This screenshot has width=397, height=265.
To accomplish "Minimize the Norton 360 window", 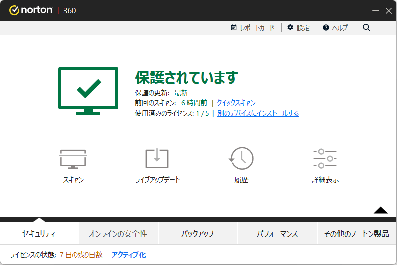I will pos(375,11).
